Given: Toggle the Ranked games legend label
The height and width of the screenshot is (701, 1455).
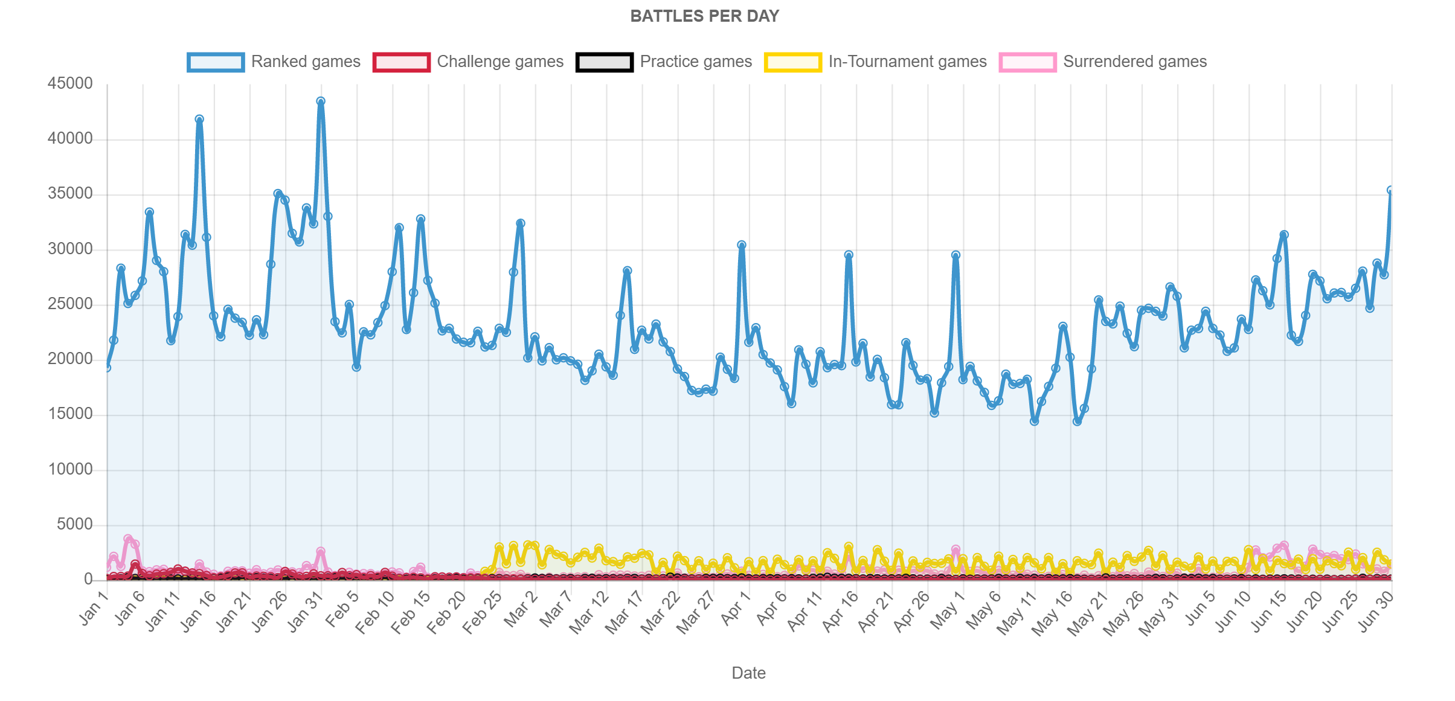Looking at the screenshot, I should tap(306, 62).
